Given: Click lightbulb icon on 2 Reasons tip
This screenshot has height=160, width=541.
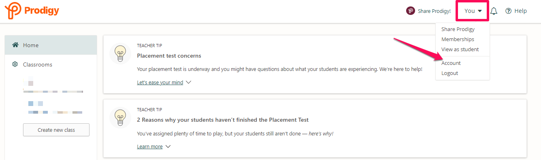Looking at the screenshot, I should tap(120, 117).
